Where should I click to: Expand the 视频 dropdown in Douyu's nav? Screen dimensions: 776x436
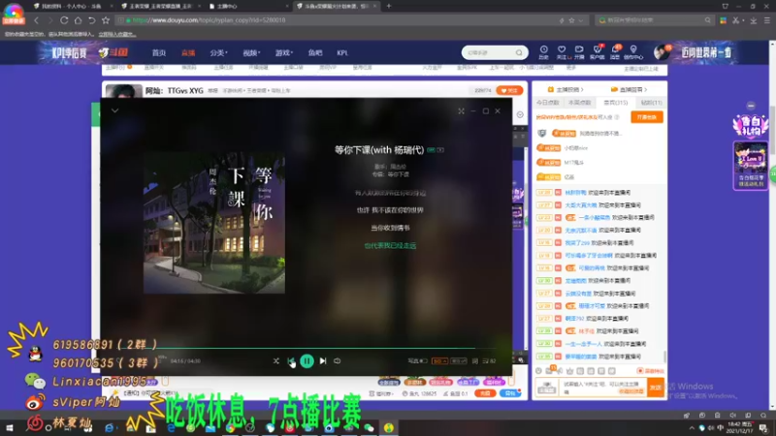pyautogui.click(x=251, y=53)
